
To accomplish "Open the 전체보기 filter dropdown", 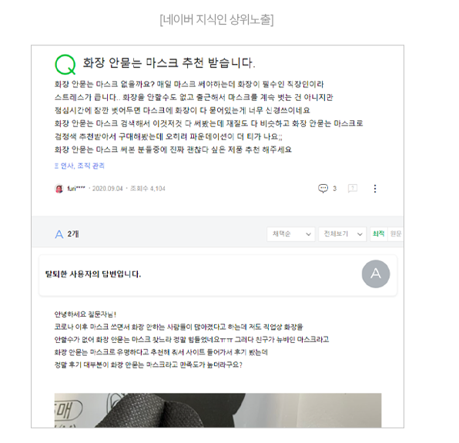I will (342, 234).
